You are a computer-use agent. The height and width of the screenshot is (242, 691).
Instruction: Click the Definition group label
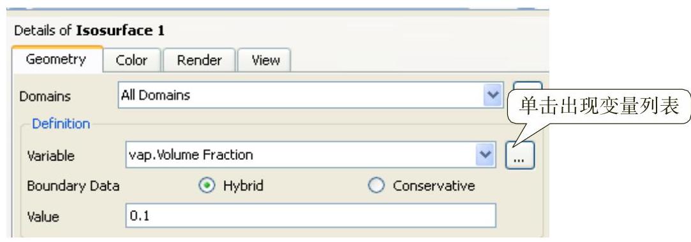(x=61, y=124)
